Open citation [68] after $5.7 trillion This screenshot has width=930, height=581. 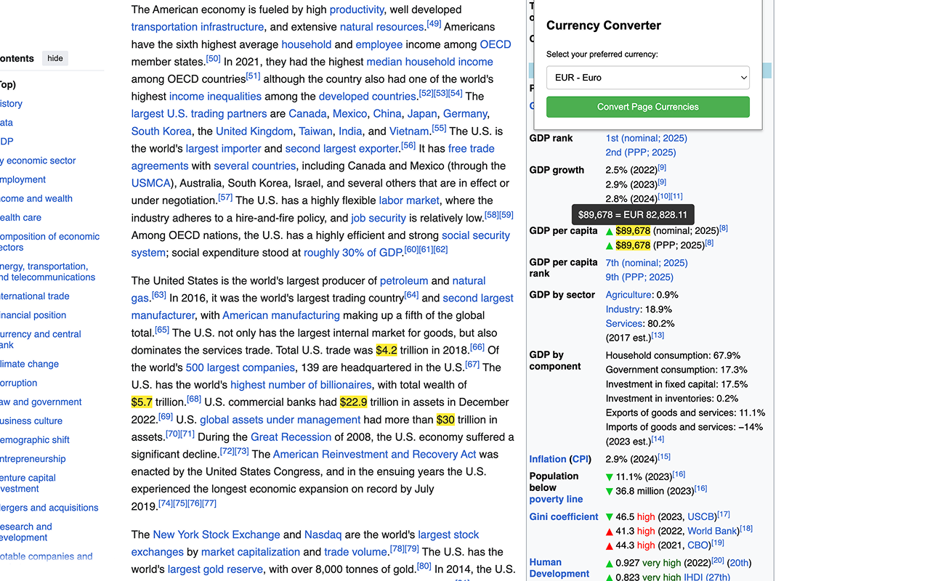(194, 399)
